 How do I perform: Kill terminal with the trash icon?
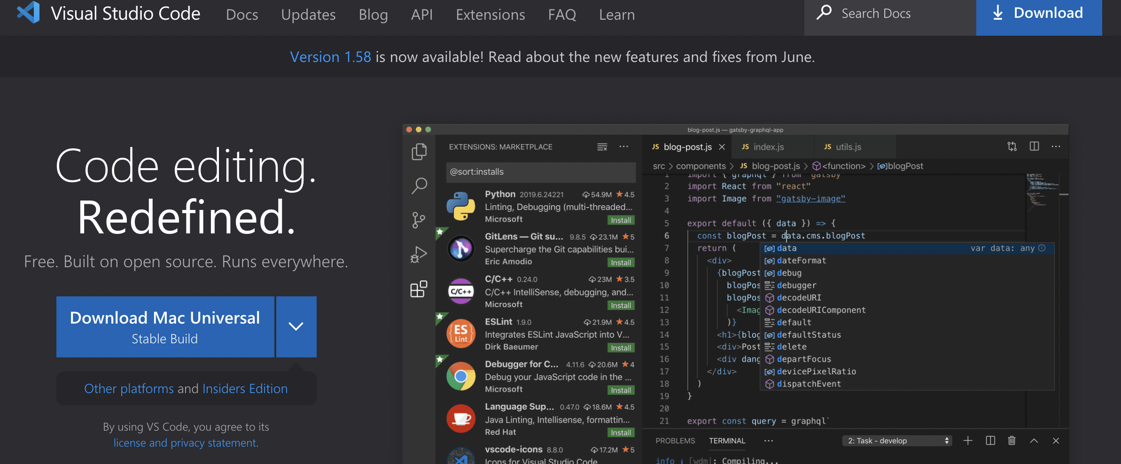pyautogui.click(x=1012, y=441)
